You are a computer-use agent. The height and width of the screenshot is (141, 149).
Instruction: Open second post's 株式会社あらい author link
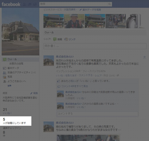(x=65, y=123)
